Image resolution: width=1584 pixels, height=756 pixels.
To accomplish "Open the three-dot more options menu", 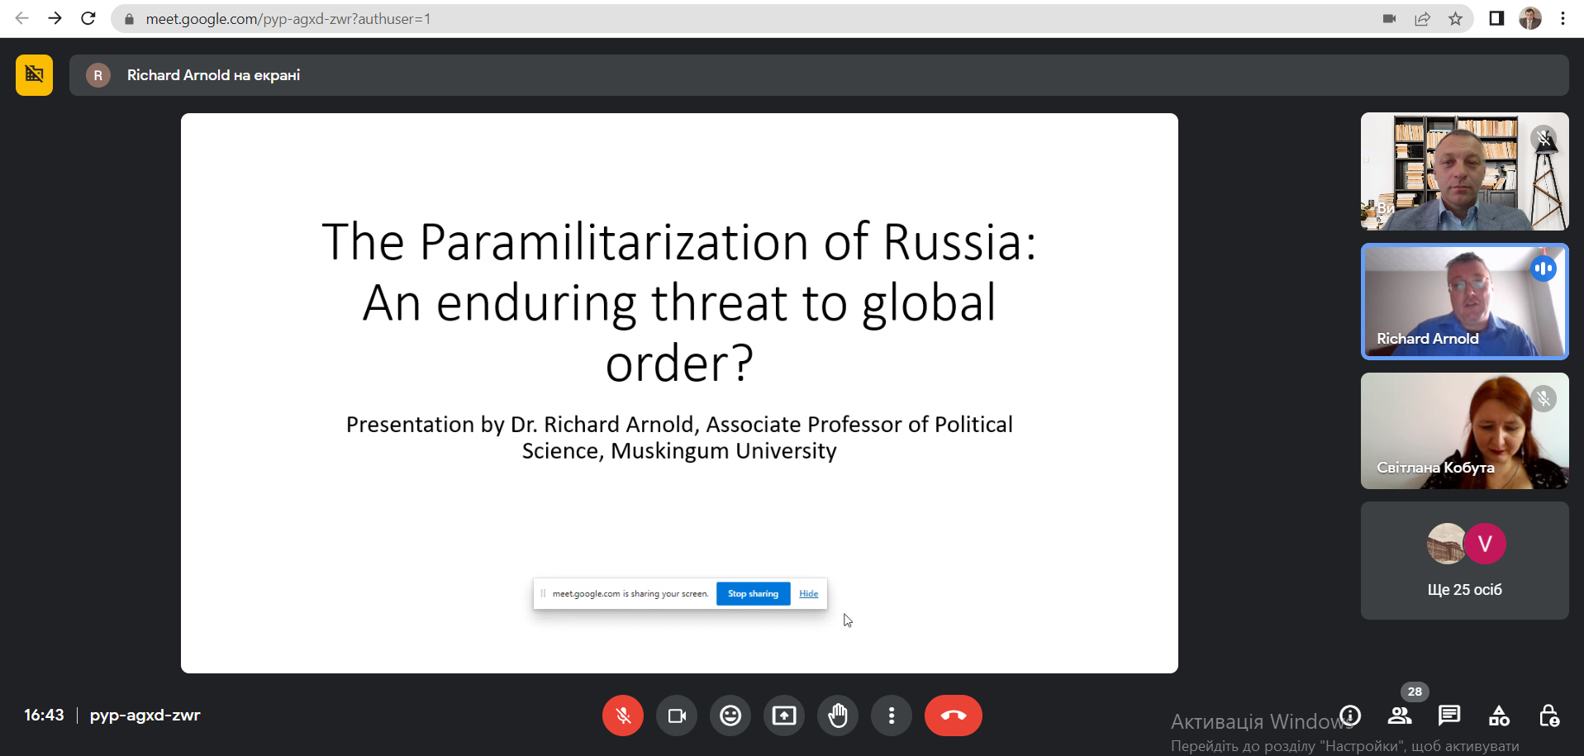I will (892, 716).
